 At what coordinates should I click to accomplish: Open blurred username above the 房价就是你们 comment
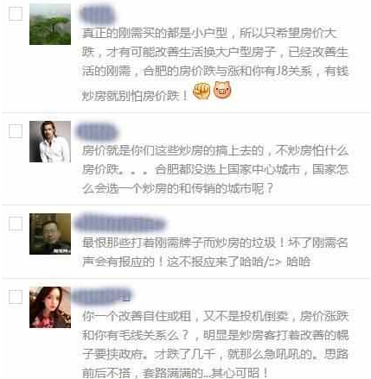[x=97, y=132]
